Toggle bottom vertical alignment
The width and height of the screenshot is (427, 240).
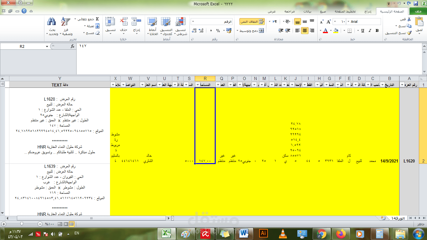[297, 22]
